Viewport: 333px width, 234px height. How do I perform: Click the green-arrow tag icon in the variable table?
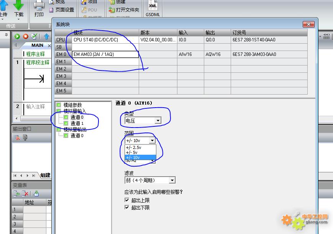36,194
